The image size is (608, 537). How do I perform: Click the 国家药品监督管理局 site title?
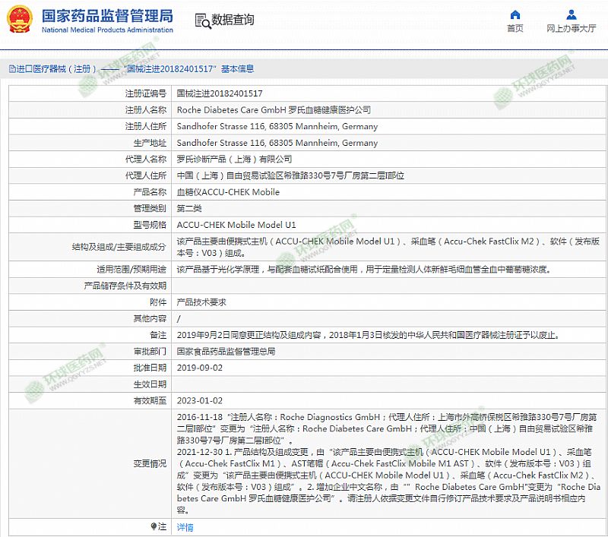(x=106, y=15)
